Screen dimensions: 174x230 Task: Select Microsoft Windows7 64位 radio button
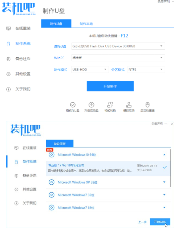coord(51,207)
